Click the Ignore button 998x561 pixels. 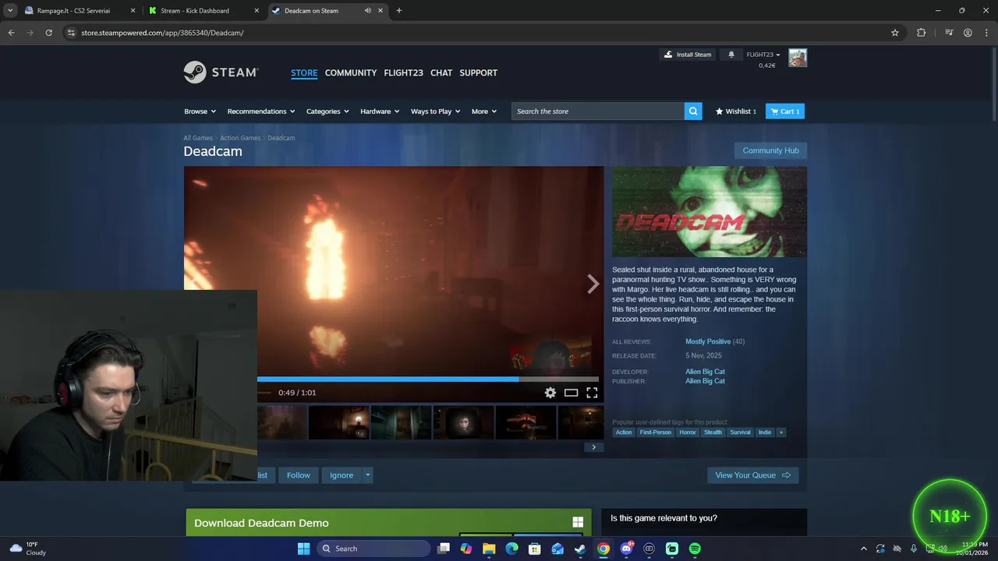pos(342,475)
